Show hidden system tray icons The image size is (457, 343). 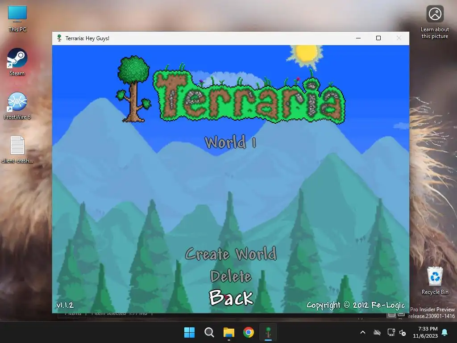(x=363, y=332)
